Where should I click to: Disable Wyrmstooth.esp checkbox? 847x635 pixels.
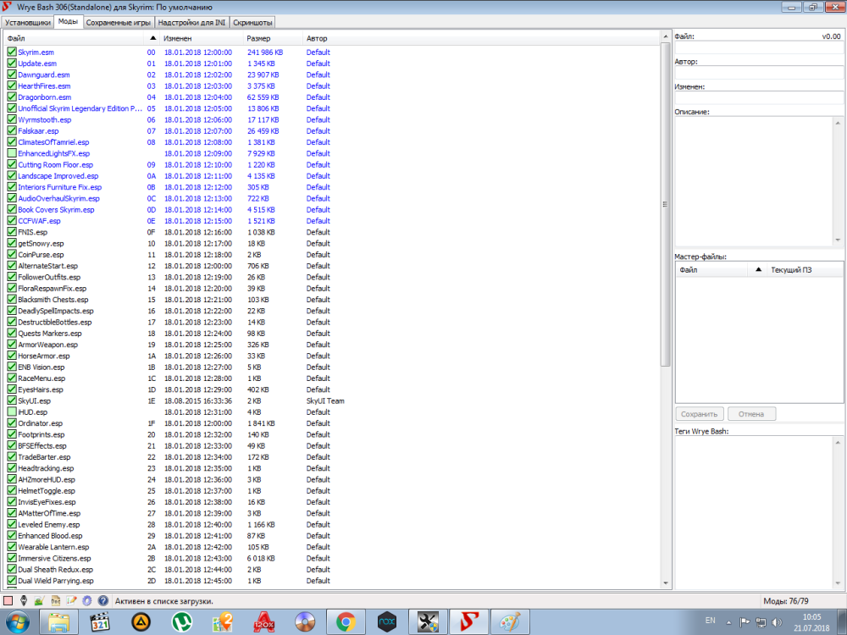[x=12, y=119]
